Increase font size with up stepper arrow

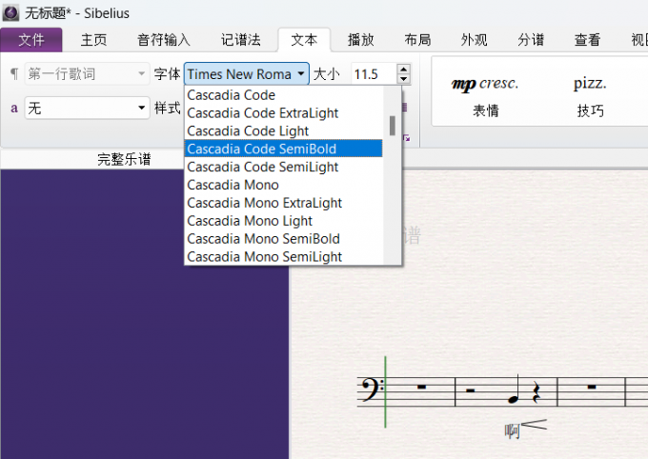[403, 69]
